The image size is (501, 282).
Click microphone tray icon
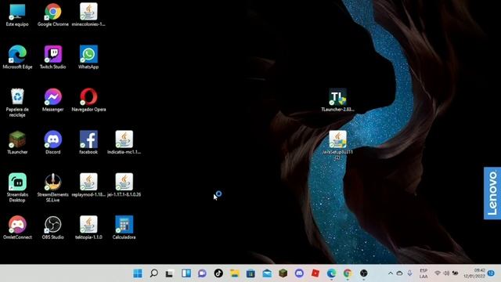[410, 273]
